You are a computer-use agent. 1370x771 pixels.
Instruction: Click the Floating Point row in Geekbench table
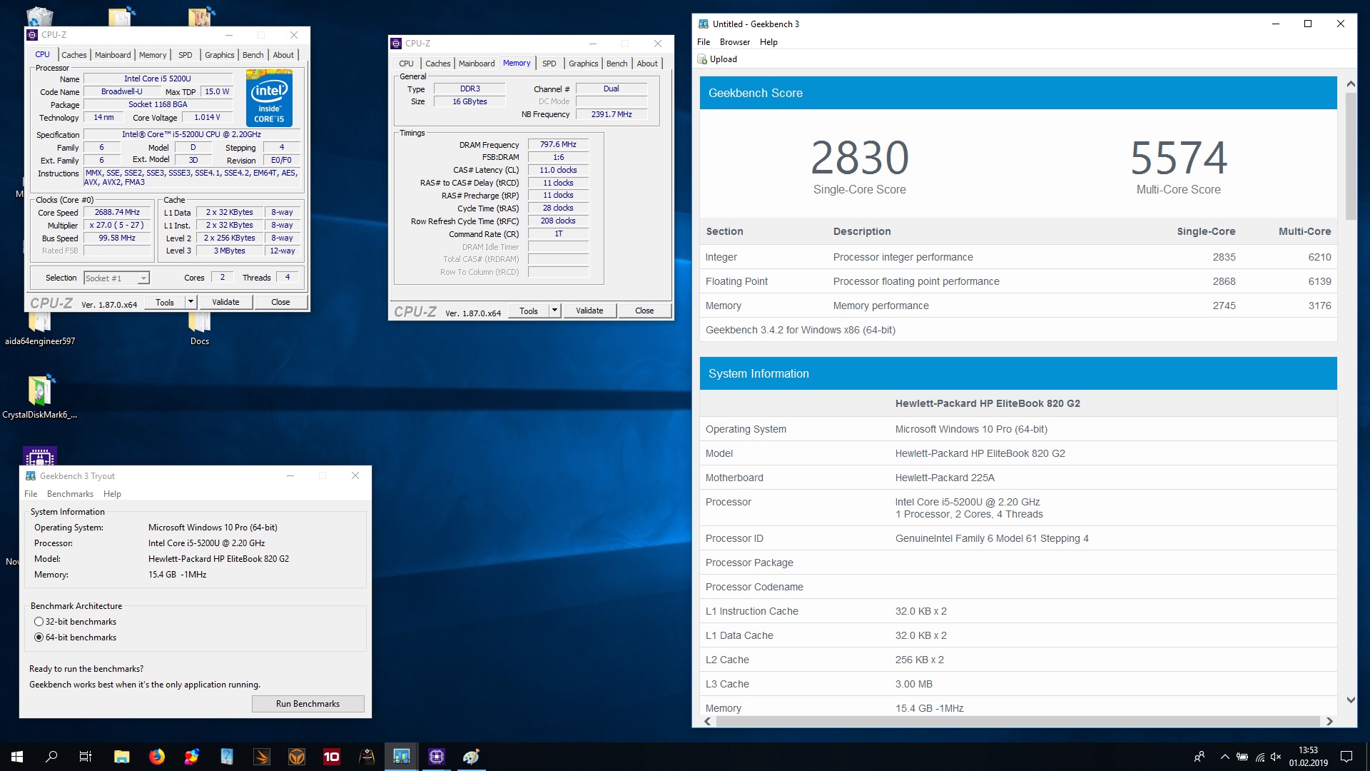(x=1018, y=281)
